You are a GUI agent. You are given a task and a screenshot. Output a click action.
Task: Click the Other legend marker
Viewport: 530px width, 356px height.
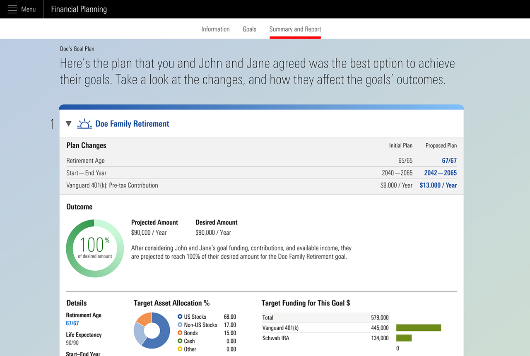180,349
